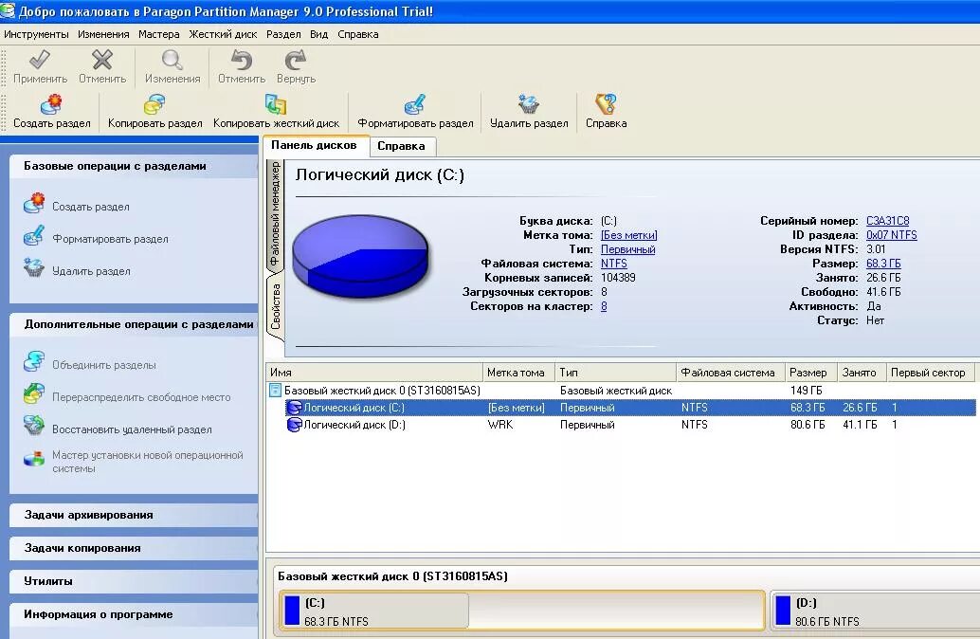The image size is (980, 639).
Task: Switch to the Справка tab
Action: (x=401, y=146)
